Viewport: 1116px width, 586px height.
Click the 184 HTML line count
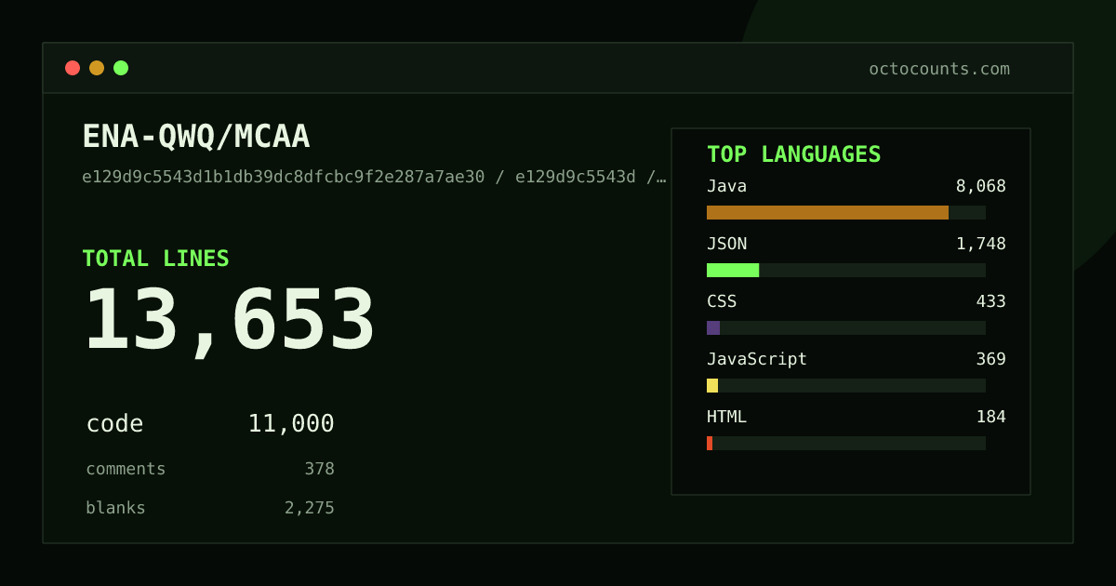pos(990,417)
